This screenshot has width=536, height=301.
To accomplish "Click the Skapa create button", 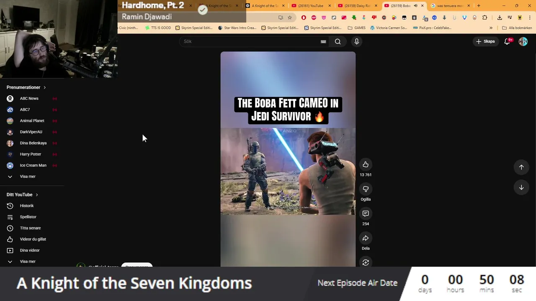I will [x=485, y=41].
